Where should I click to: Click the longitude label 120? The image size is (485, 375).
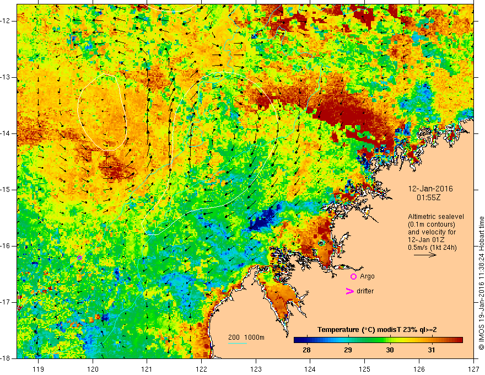point(93,369)
